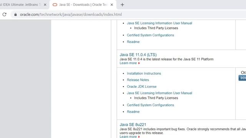246x138 pixels.
Task: Open the Java SE 11.0.4 (LTS) heading link
Action: point(138,55)
